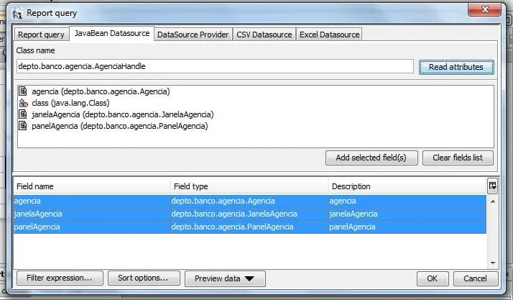
Task: Click the Cancel button
Action: pyautogui.click(x=476, y=278)
